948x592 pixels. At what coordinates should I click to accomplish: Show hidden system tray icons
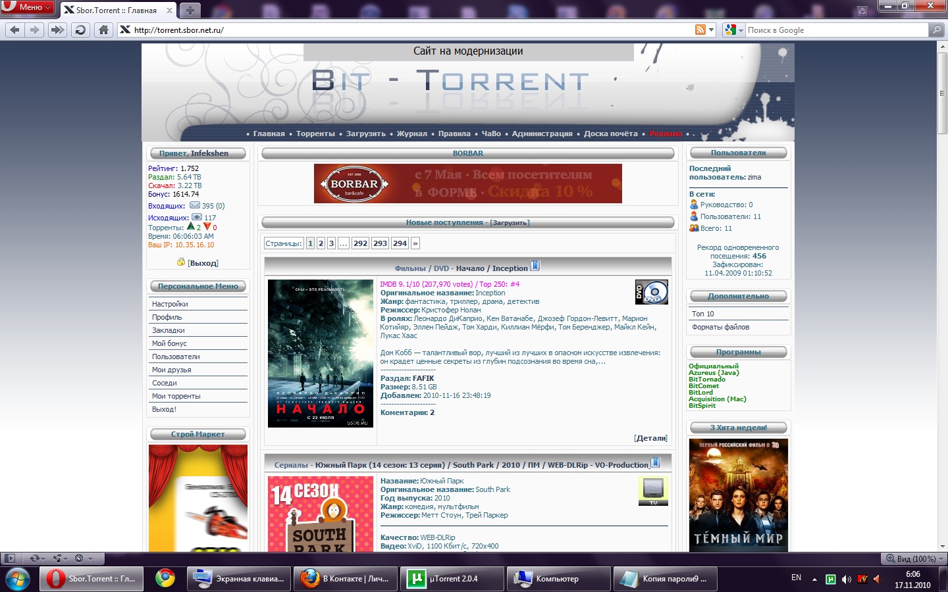pyautogui.click(x=814, y=580)
